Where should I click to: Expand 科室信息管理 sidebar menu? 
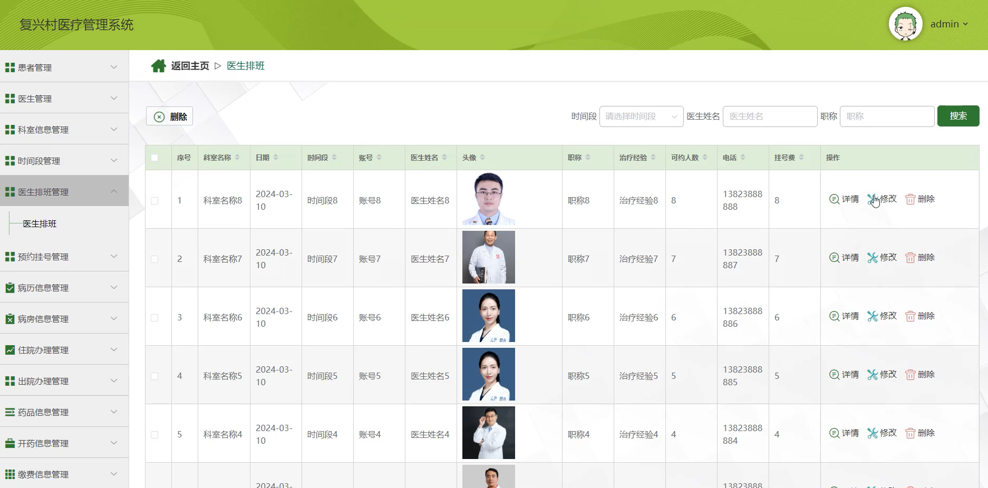click(x=64, y=129)
